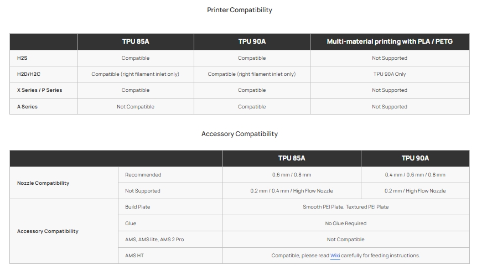Viewport: 487px width, 270px height.
Task: Select Not Compatible cell in A Series row
Action: (x=136, y=107)
